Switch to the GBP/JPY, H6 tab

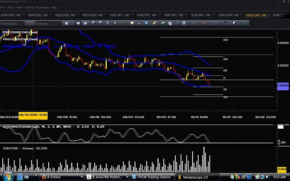tap(176, 15)
